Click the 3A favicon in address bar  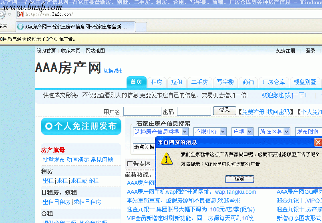click(20, 14)
